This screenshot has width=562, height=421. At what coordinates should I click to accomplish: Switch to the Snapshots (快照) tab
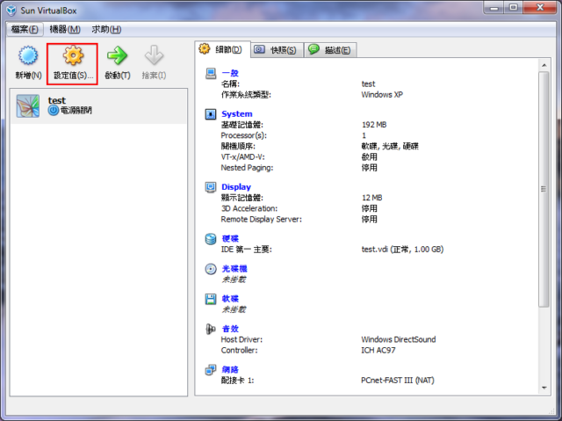pyautogui.click(x=277, y=50)
